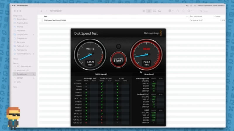Viewport: 234px width, 131px height.
Task: Click the 1089 value for 1080 HD
Action: pyautogui.click(x=154, y=84)
